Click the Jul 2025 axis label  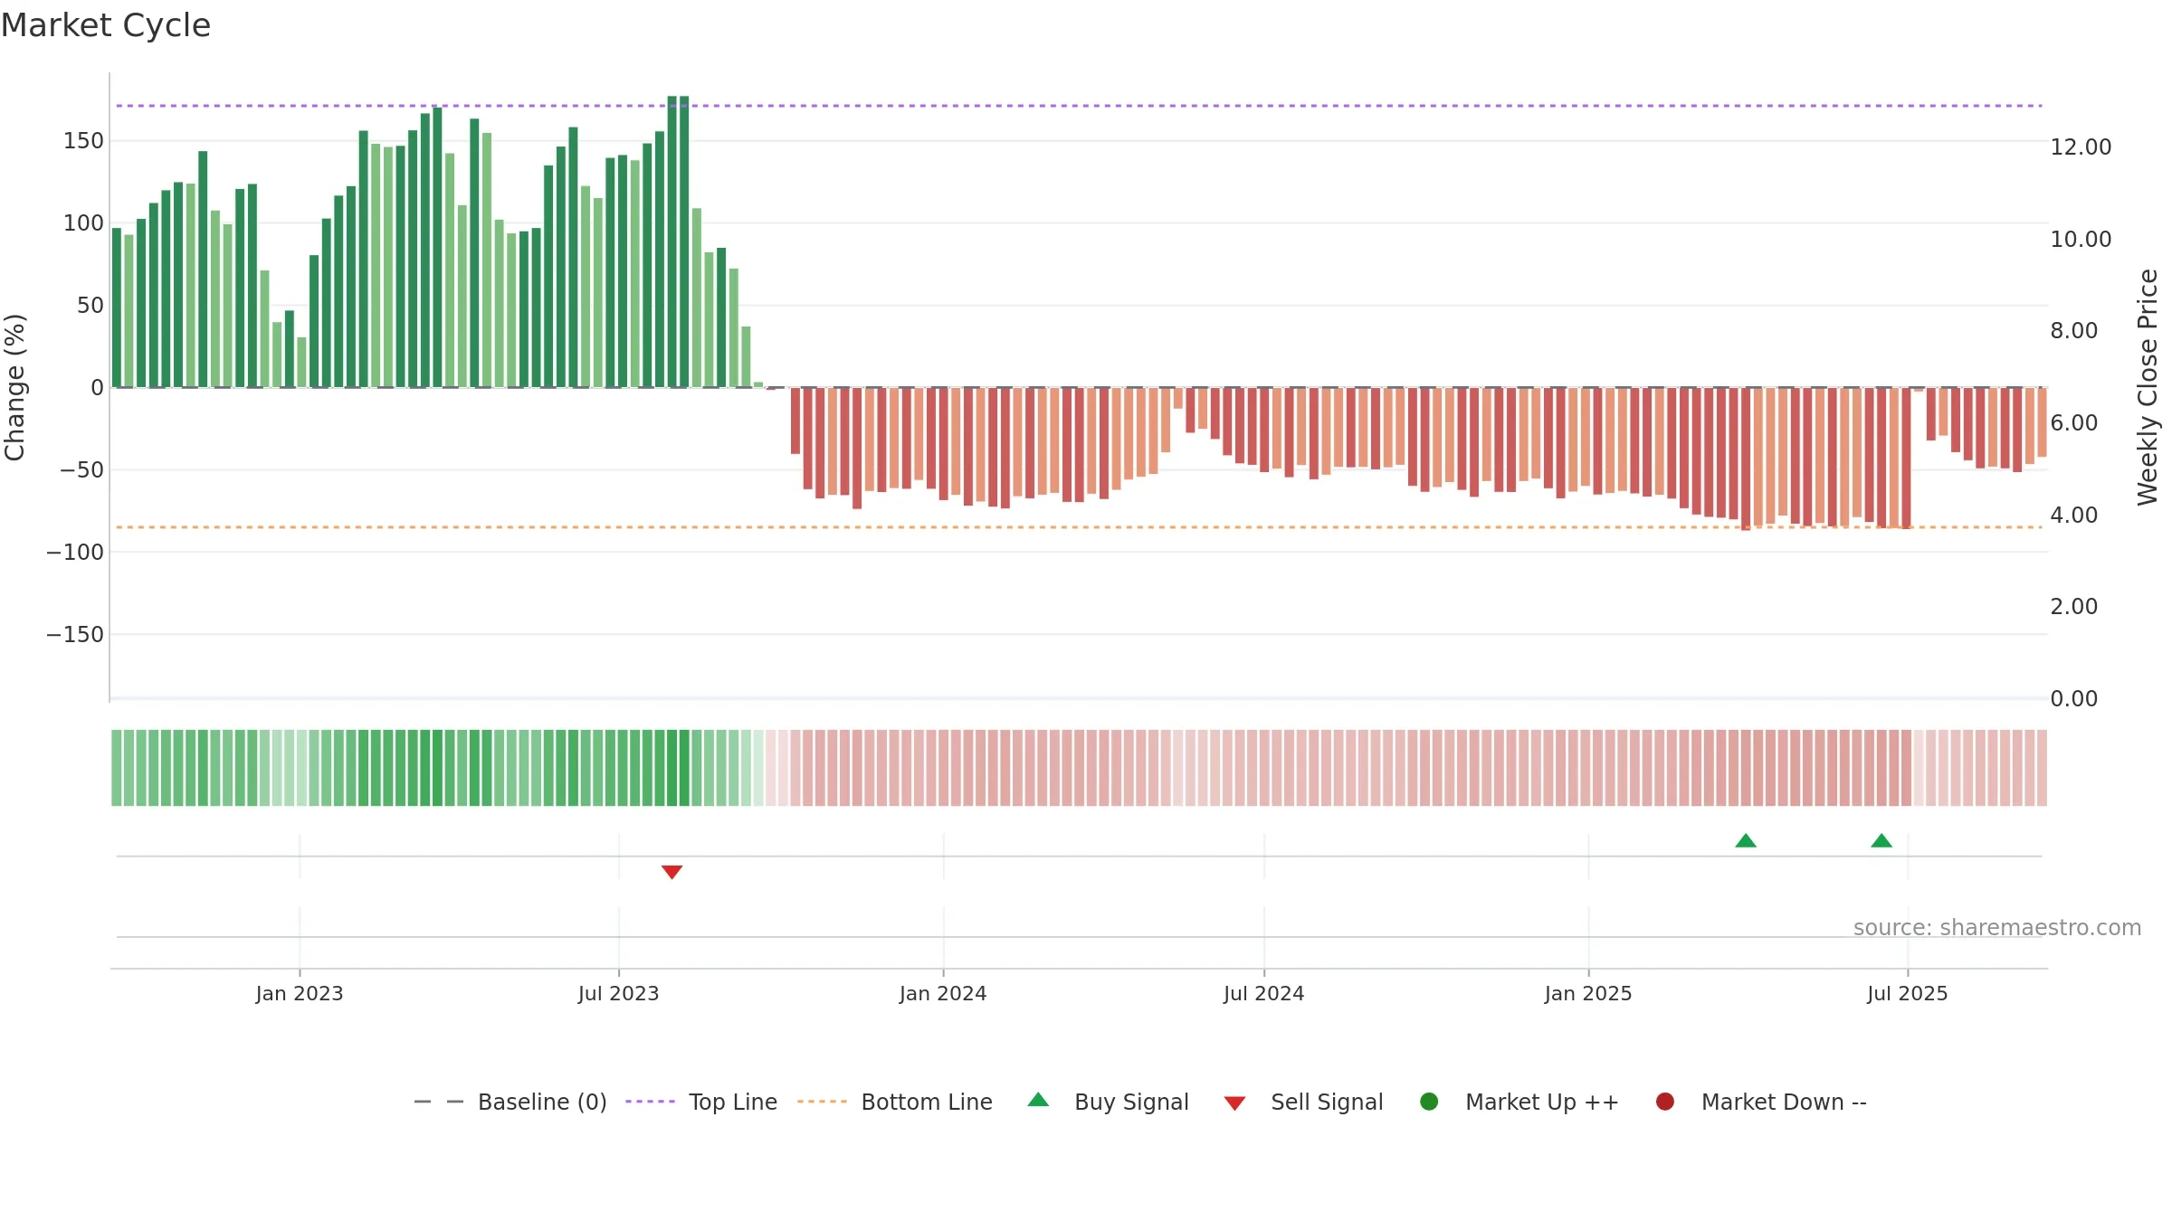click(1908, 993)
